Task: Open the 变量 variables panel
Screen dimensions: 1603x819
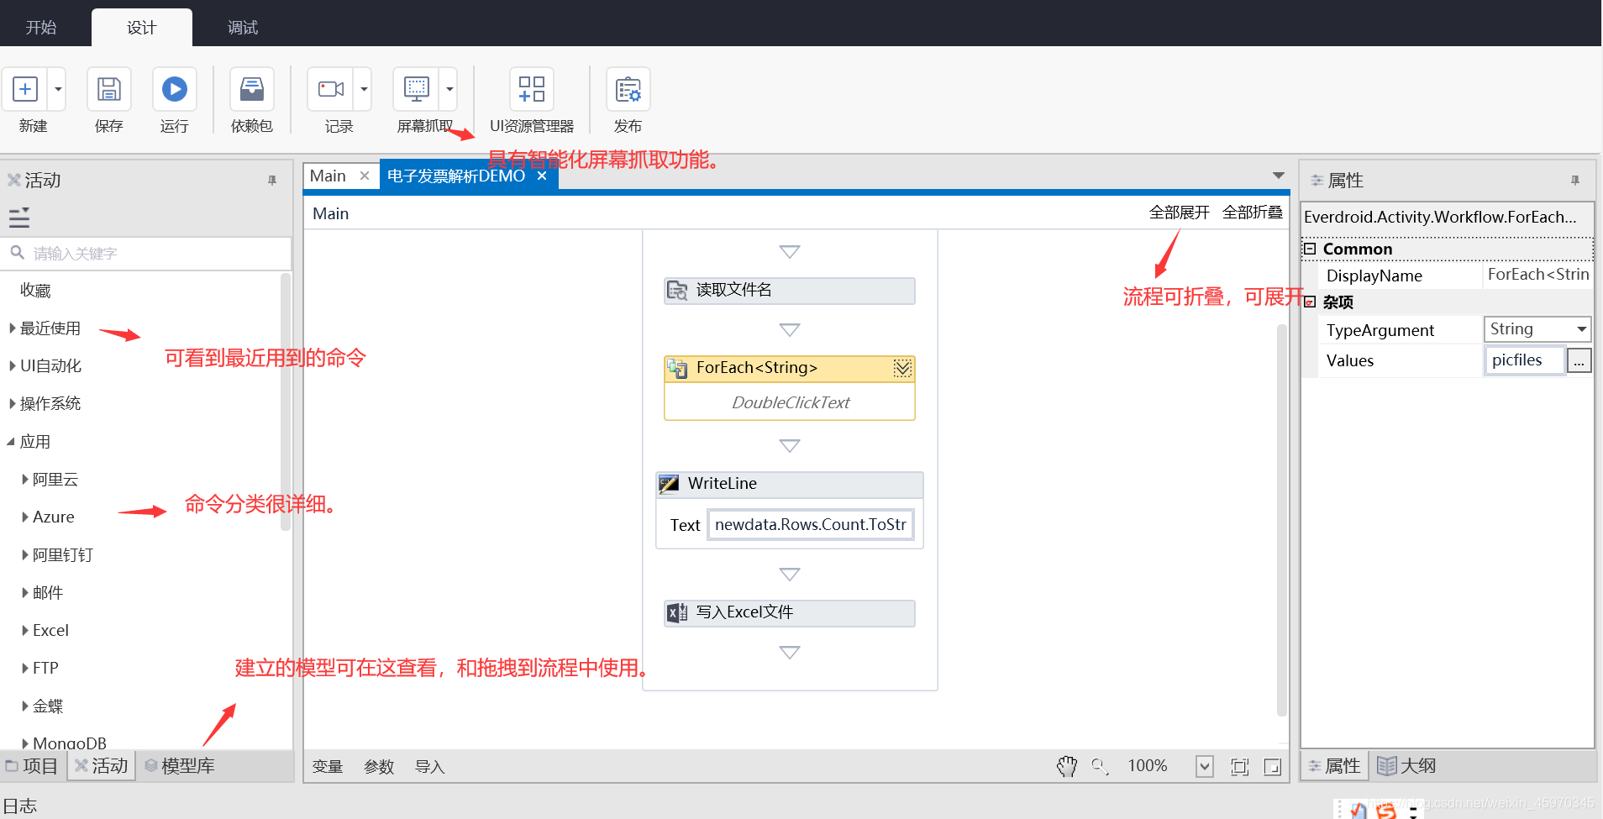Action: coord(328,766)
